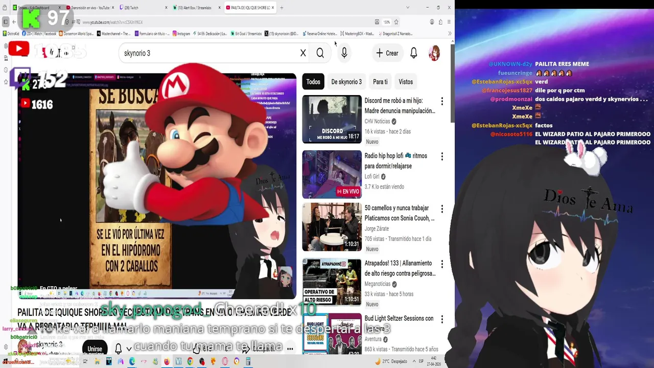This screenshot has height=368, width=654.
Task: Open the browser main menu icon
Action: (x=449, y=22)
